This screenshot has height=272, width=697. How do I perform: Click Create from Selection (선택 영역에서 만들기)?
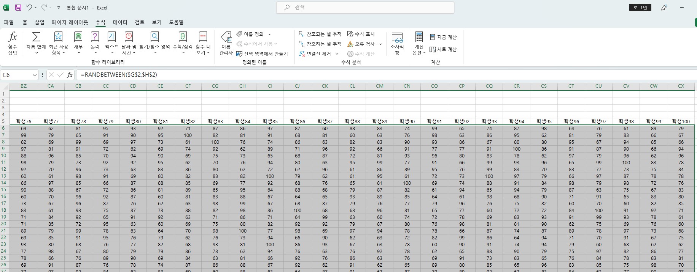click(x=262, y=54)
